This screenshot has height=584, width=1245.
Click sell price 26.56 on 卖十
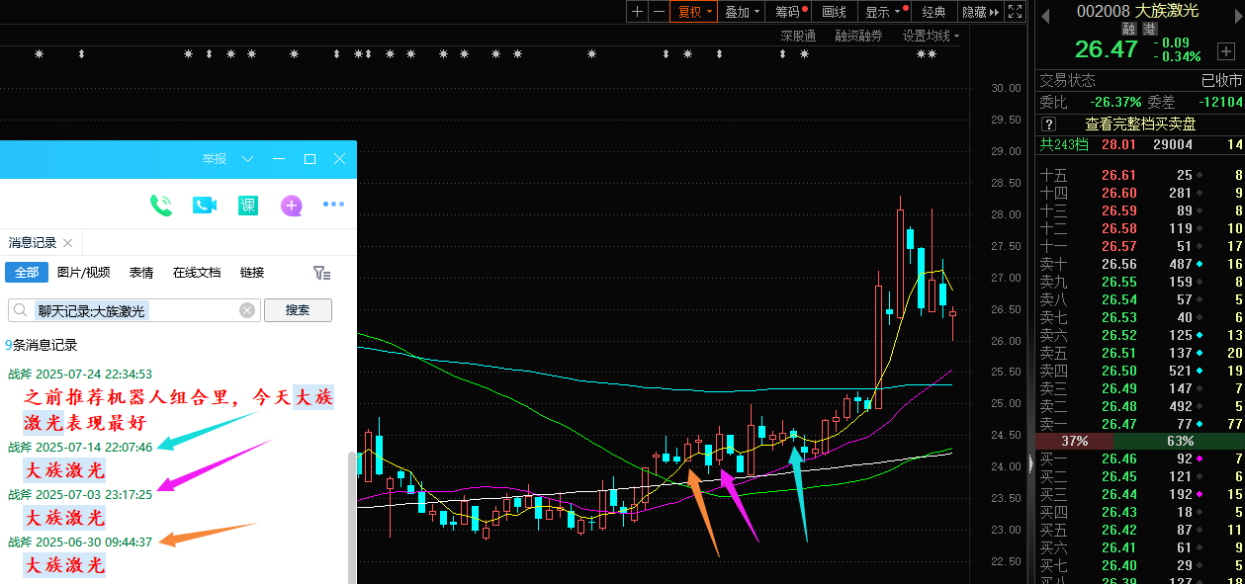tap(1118, 264)
